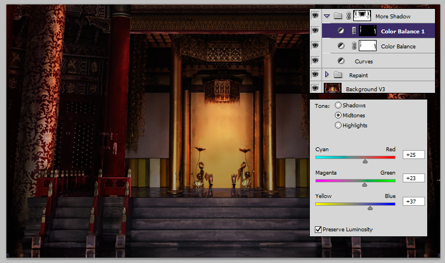Screen dimensions: 445x263
Task: Click the Repaint folder icon
Action: (338, 75)
